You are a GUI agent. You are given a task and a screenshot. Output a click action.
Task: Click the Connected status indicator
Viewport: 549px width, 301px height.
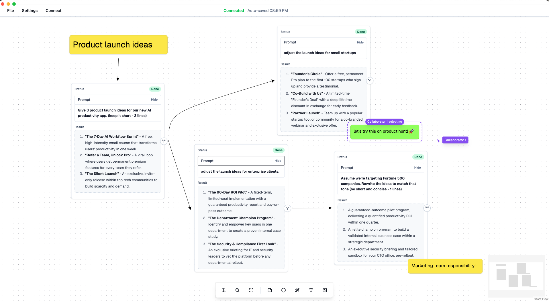234,11
